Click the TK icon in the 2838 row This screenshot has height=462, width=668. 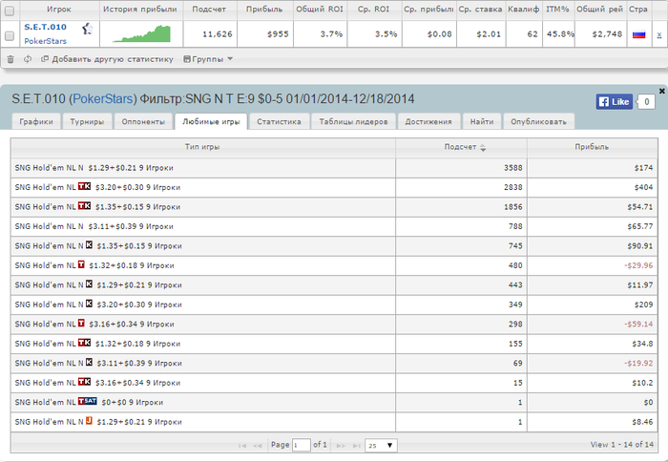(x=84, y=186)
